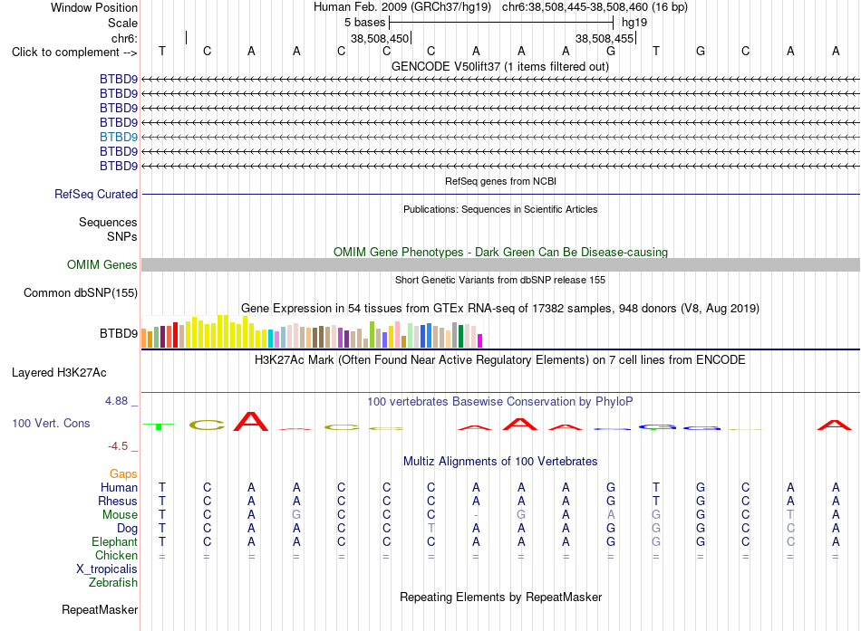This screenshot has height=631, width=861.
Task: Click 'Short Genetic Variants from dbSNP release 155'
Action: click(x=500, y=280)
